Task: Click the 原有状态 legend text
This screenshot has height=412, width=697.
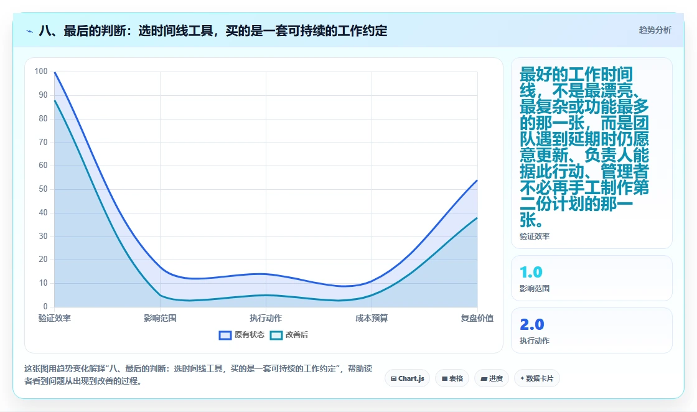Action: 250,335
